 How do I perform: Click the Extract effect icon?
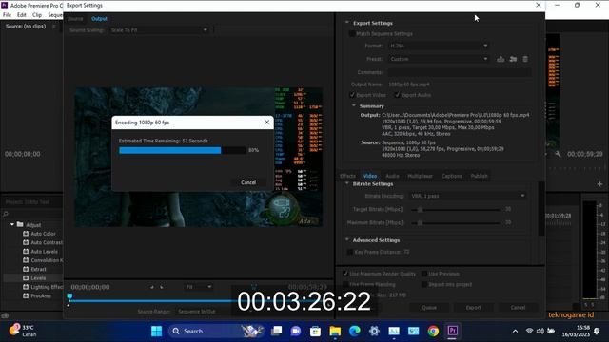point(26,269)
